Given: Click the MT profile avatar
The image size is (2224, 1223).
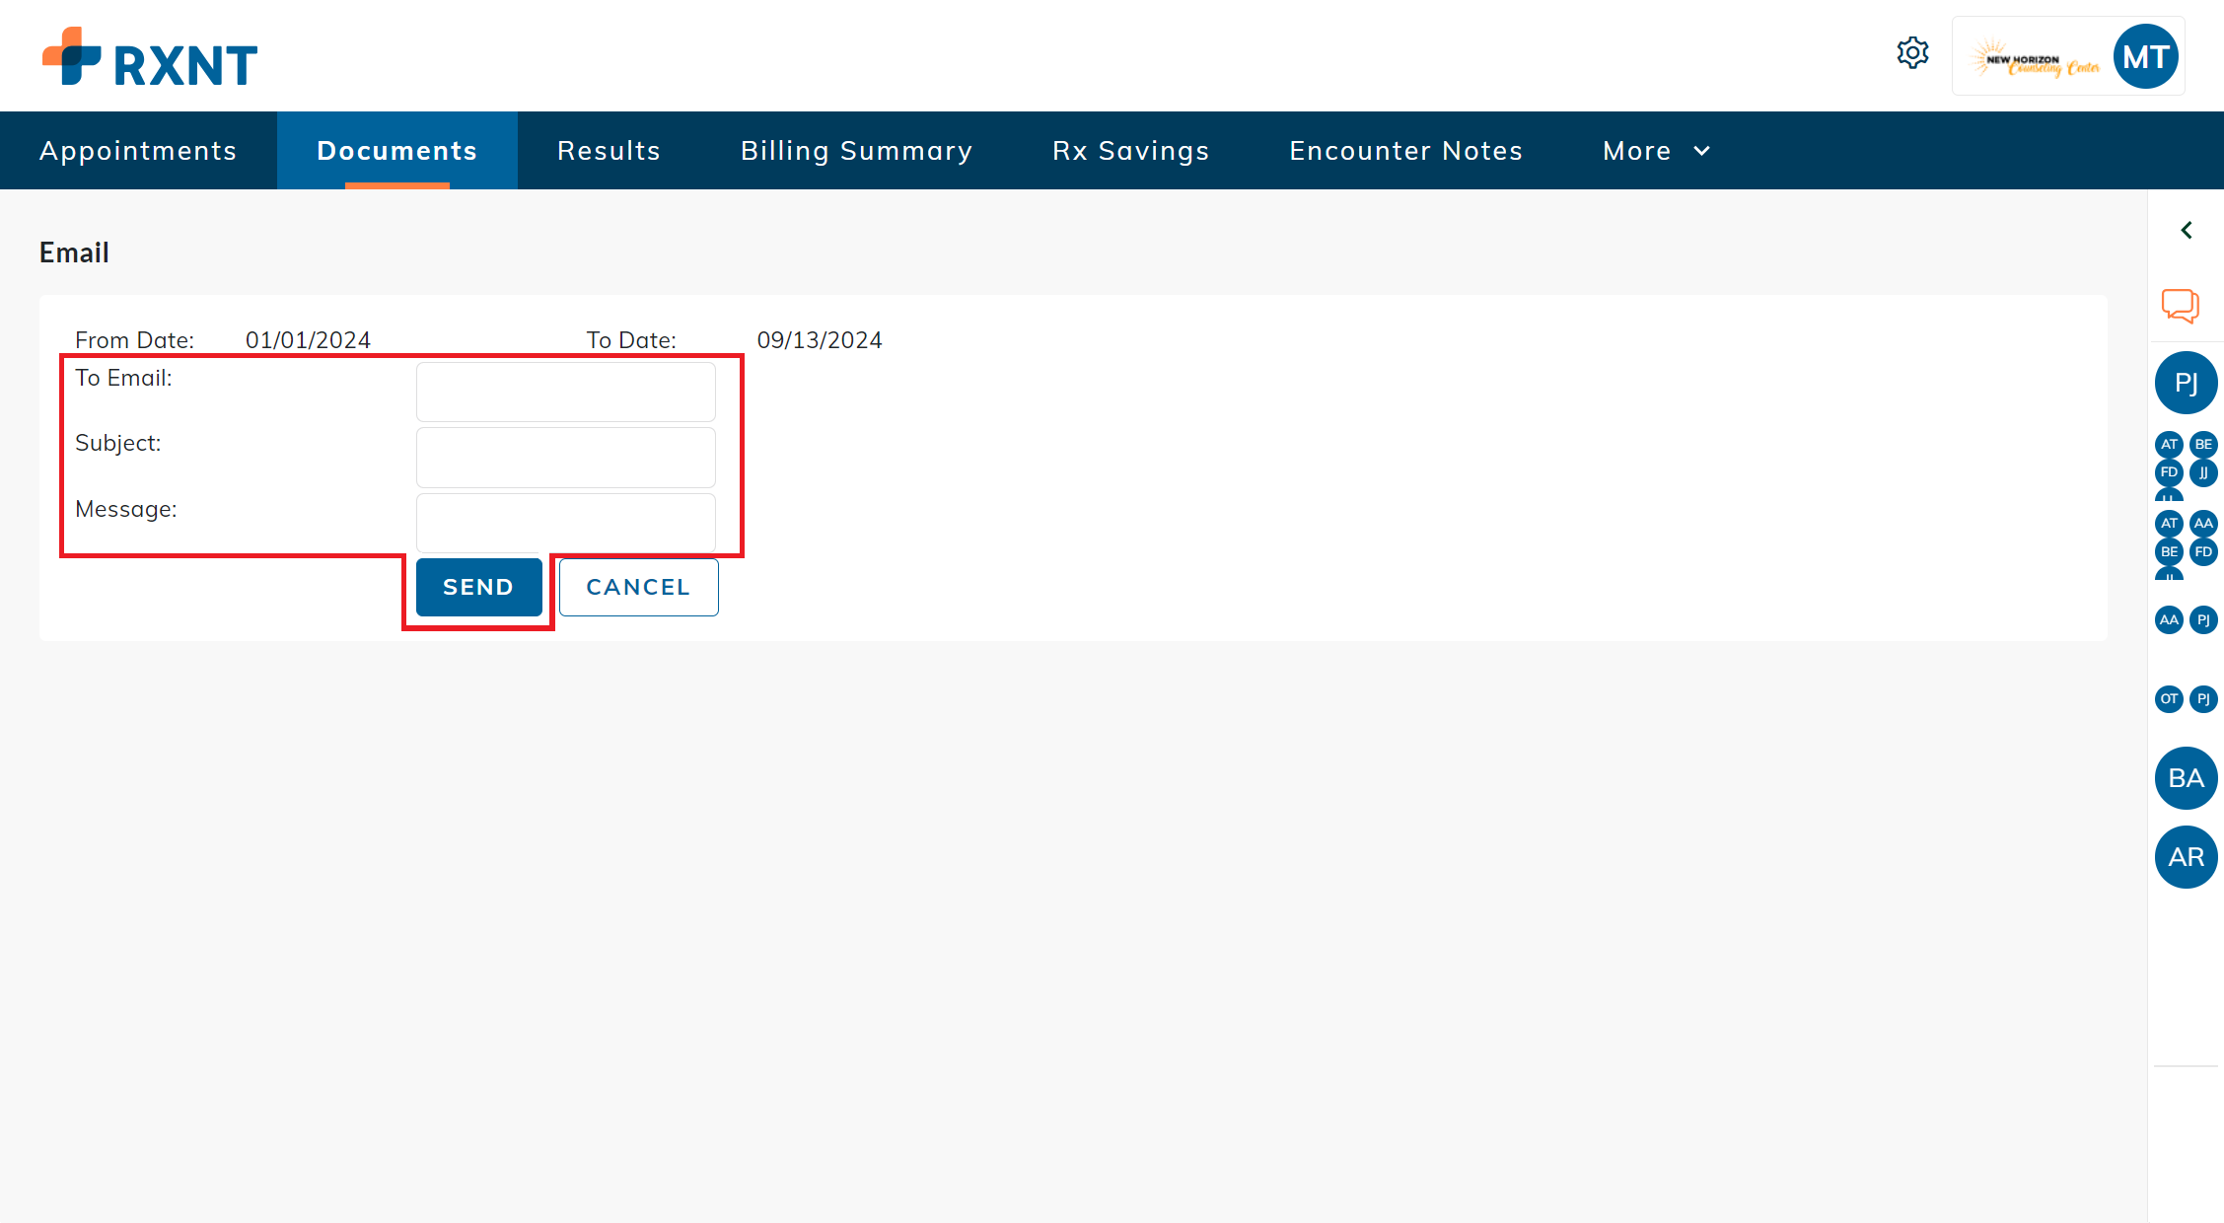Looking at the screenshot, I should coord(2146,56).
